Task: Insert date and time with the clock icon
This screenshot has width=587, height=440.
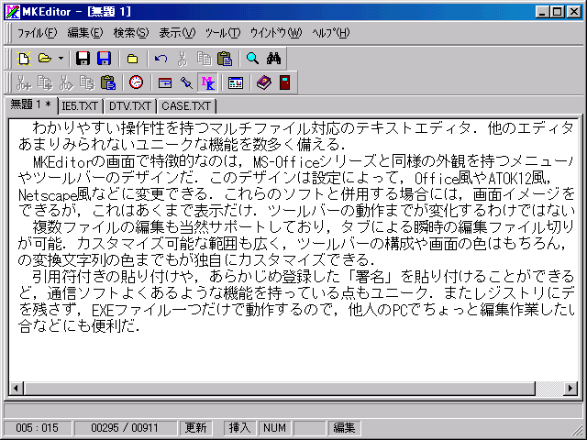Action: coord(137,82)
